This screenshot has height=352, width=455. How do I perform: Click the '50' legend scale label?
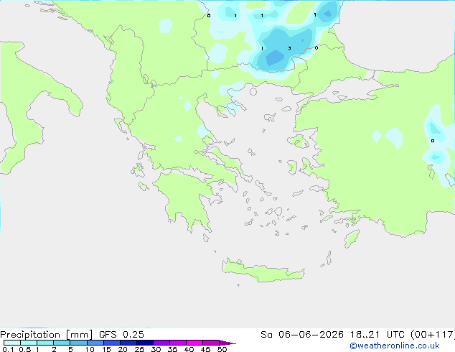[222, 349]
